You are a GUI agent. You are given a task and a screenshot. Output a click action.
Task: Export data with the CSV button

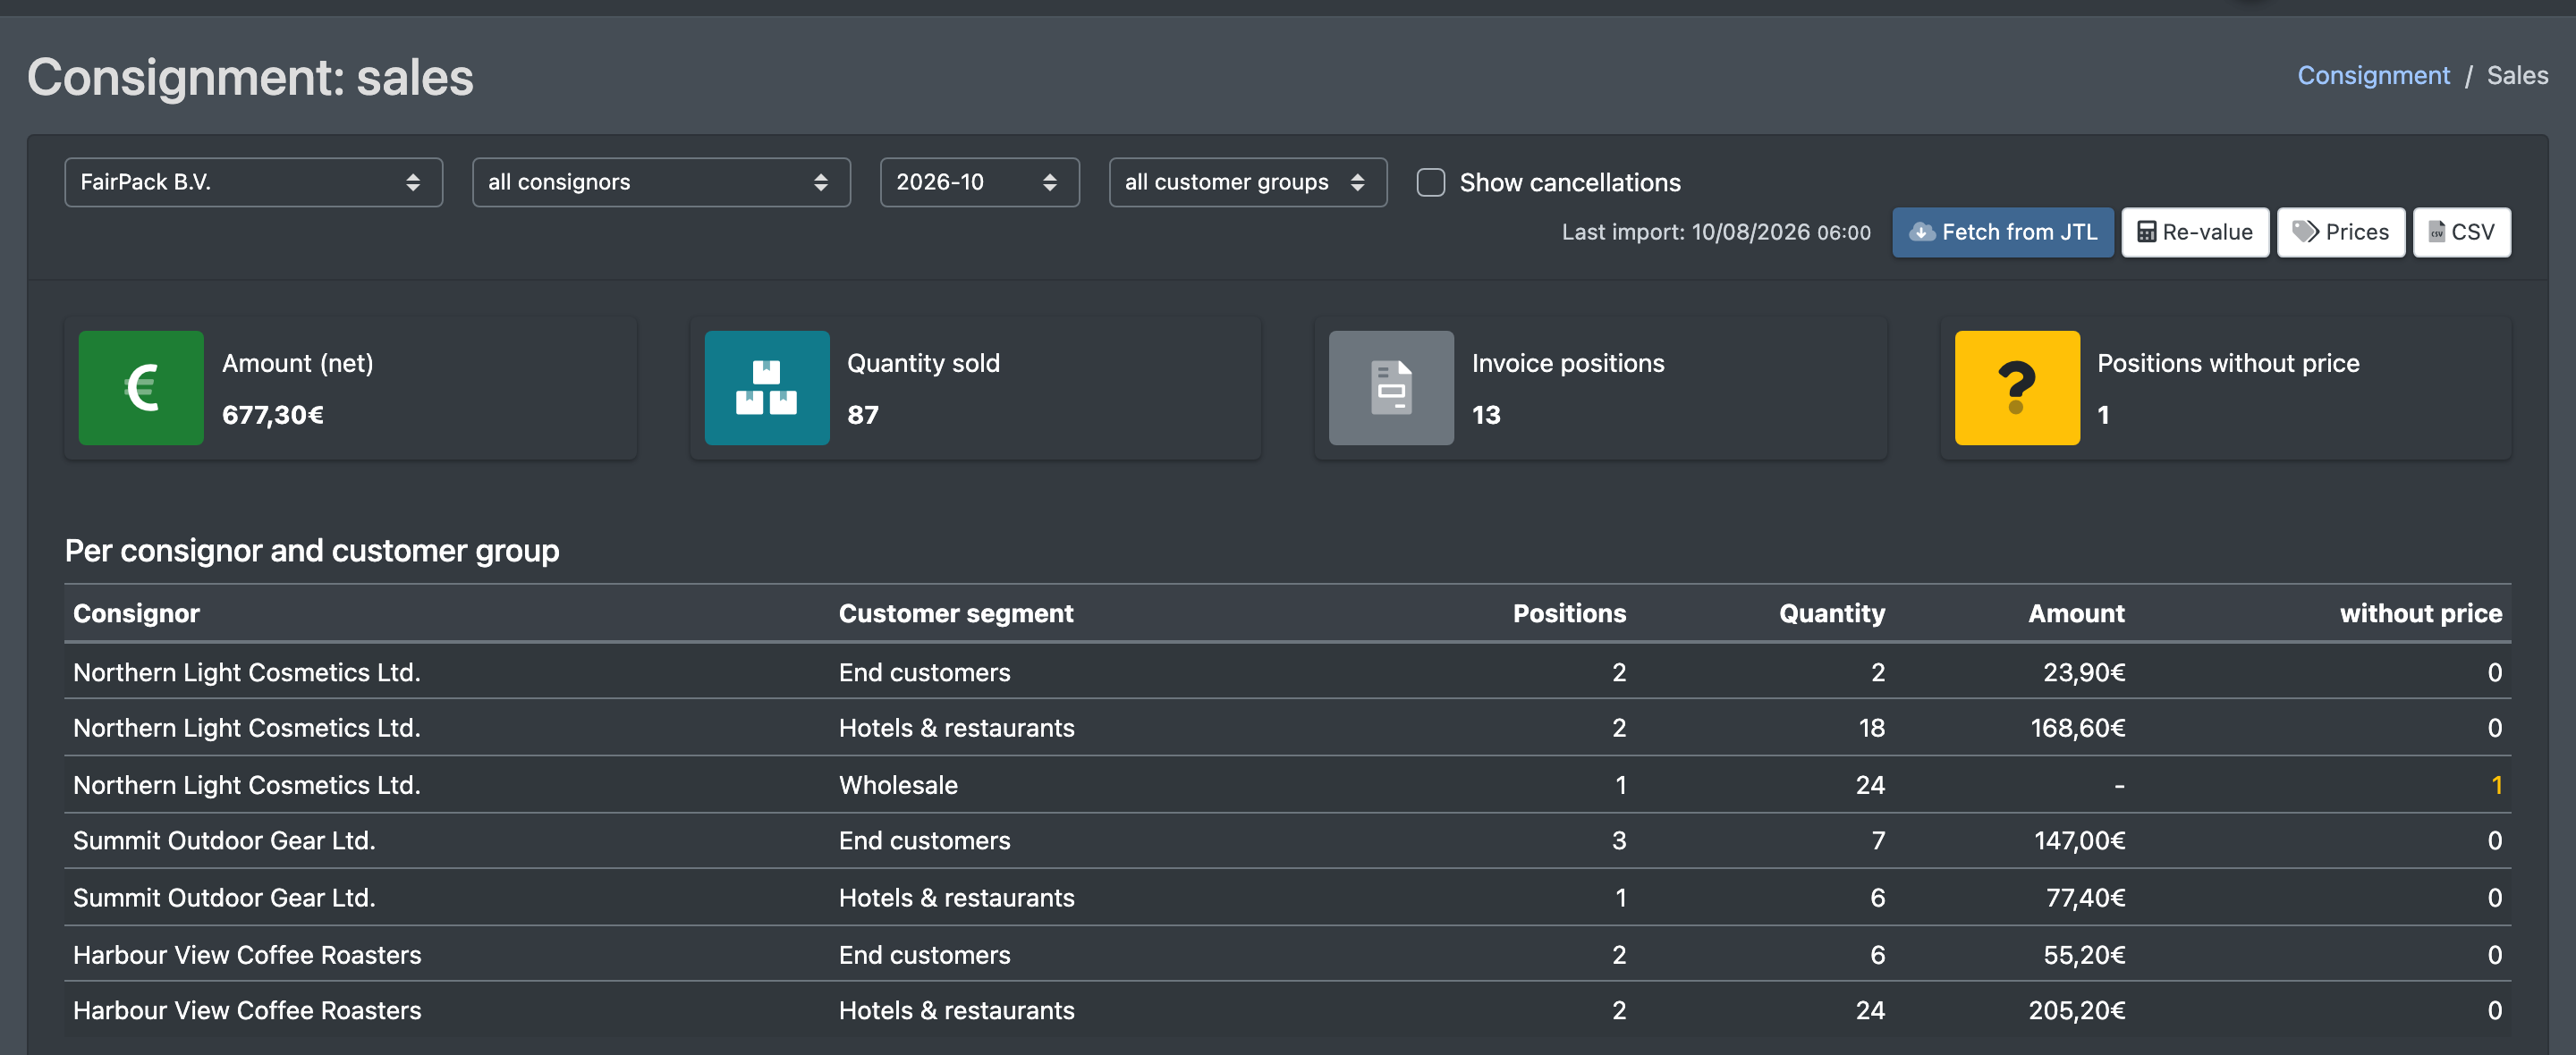[x=2461, y=232]
